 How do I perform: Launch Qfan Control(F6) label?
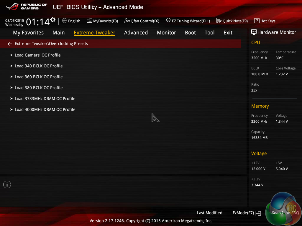[x=145, y=21]
